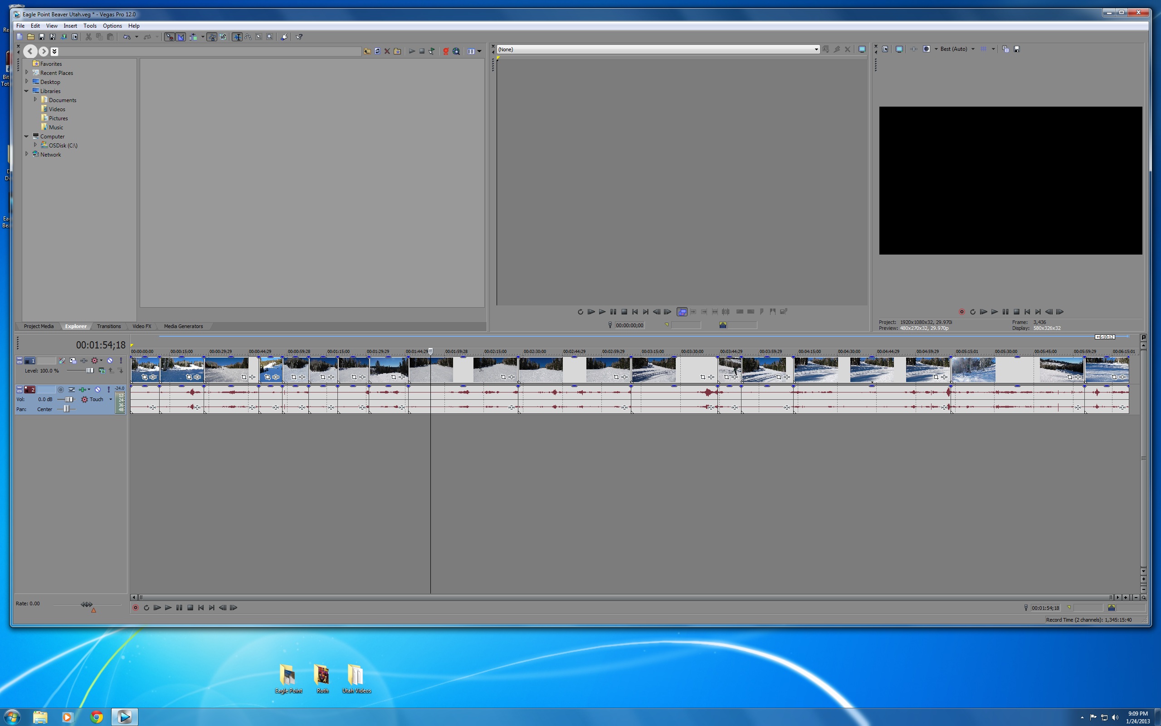The height and width of the screenshot is (726, 1161).
Task: Toggle the Auto Ripple button
Action: pos(193,37)
